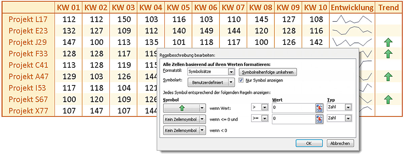Confirm the rule with OK button

point(309,143)
